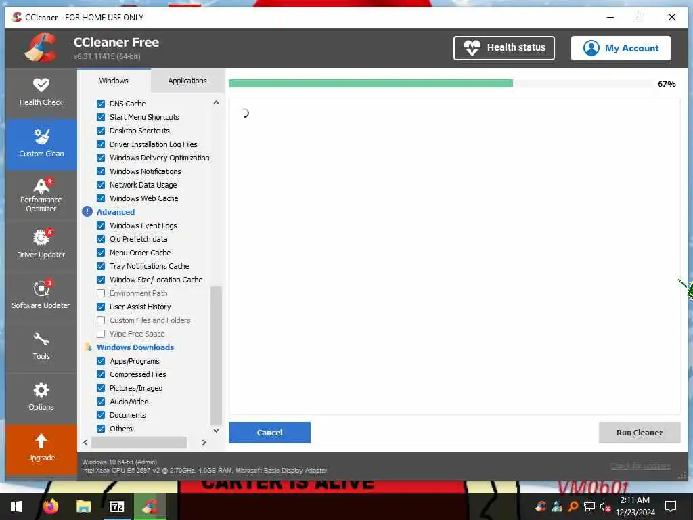Open Performance Optimizer from the sidebar
The height and width of the screenshot is (520, 693).
pos(41,195)
